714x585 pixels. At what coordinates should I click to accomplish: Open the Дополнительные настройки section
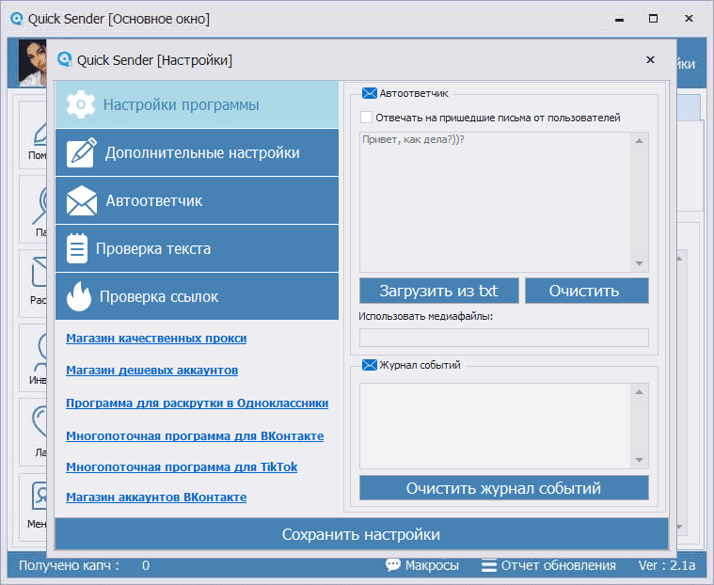[197, 152]
